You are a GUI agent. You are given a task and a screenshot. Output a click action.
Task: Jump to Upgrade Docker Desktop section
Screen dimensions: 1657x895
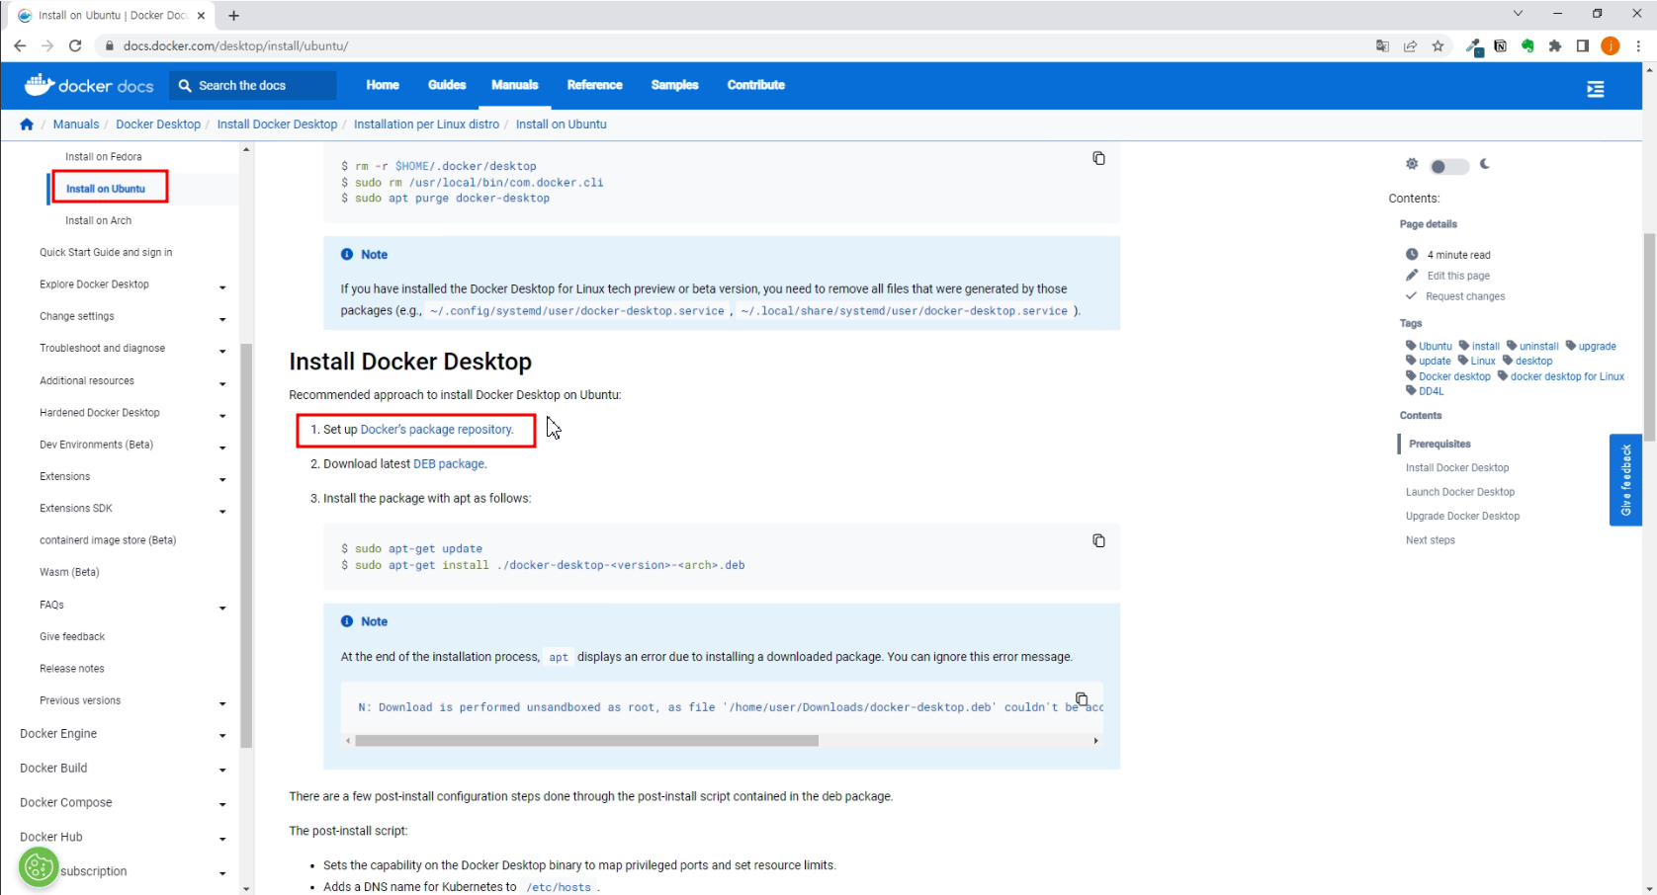1463,517
